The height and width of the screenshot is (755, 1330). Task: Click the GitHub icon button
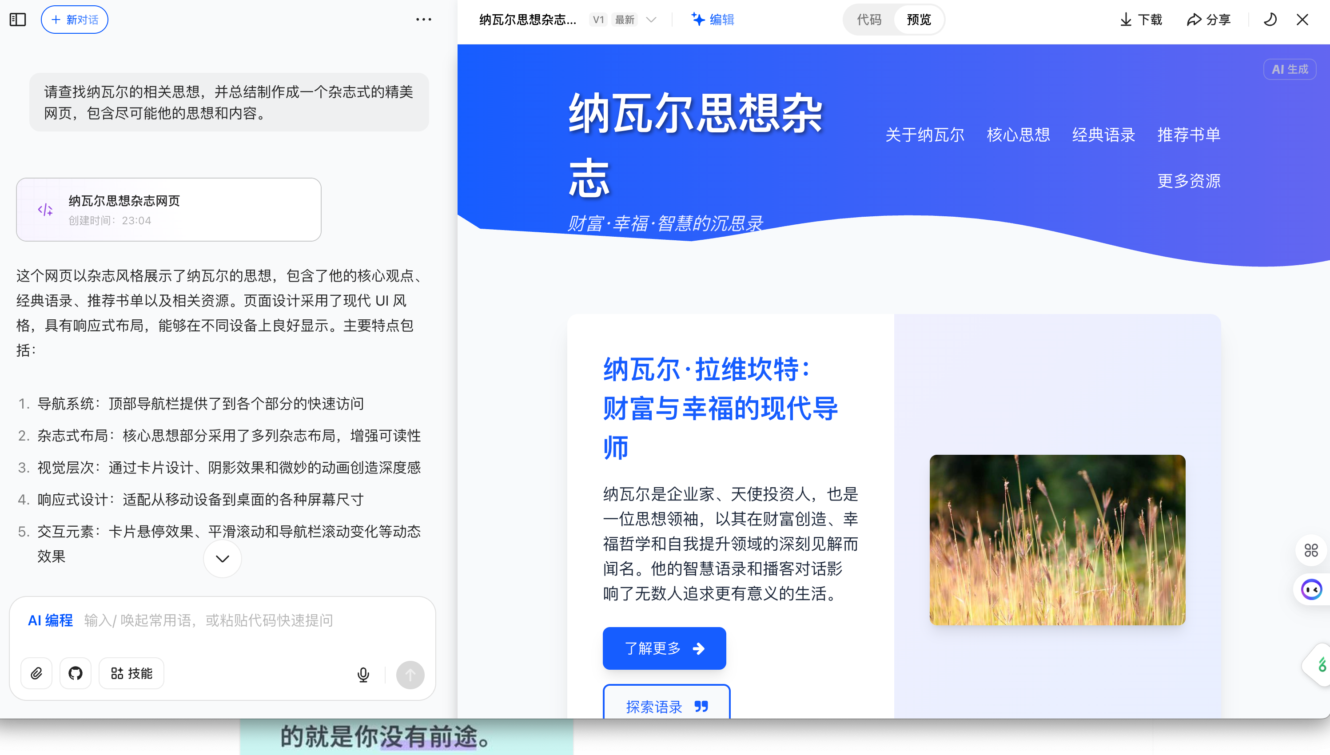click(x=76, y=674)
